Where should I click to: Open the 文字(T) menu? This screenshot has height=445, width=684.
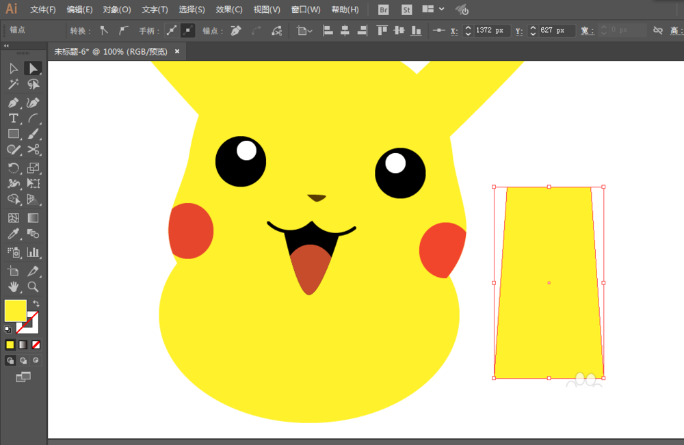tap(155, 10)
